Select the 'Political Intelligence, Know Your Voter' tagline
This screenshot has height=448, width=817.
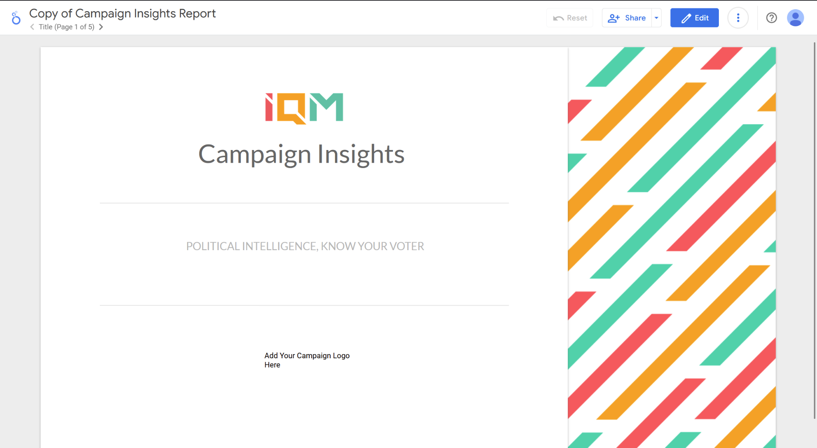305,246
